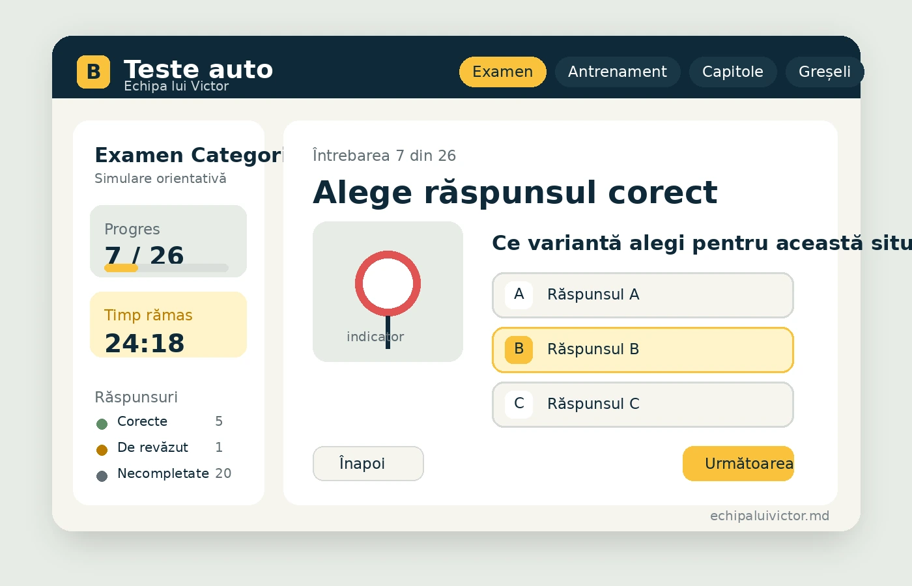Pick answer option Răspunsul C

pyautogui.click(x=643, y=404)
